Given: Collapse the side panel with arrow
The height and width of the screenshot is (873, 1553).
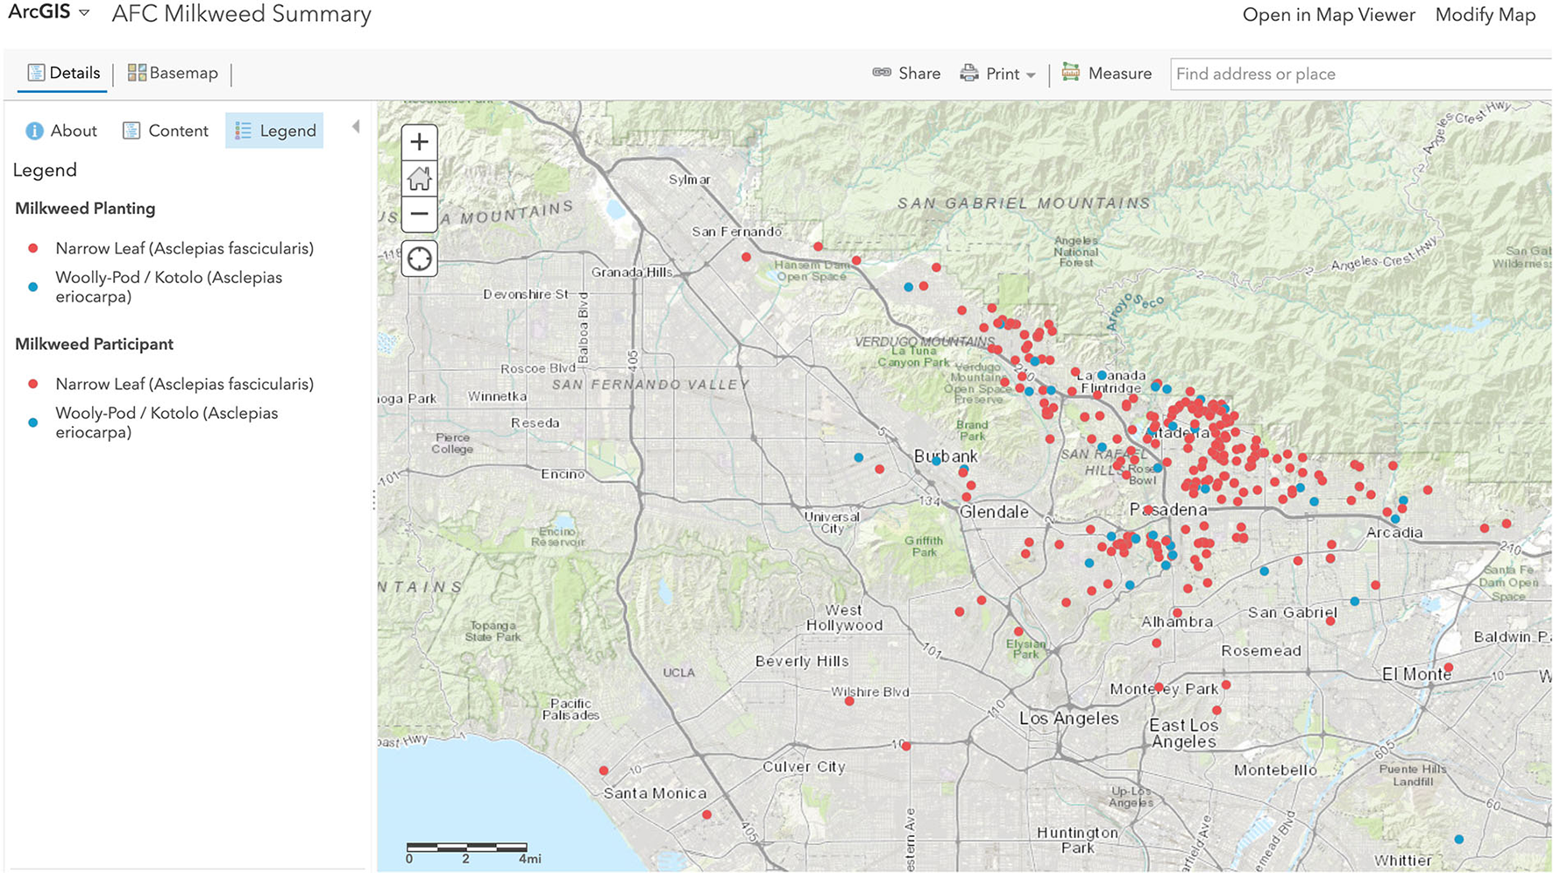Looking at the screenshot, I should point(356,127).
